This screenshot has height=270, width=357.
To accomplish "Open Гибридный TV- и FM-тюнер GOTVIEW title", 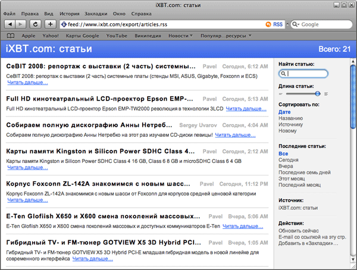I will click(x=104, y=243).
